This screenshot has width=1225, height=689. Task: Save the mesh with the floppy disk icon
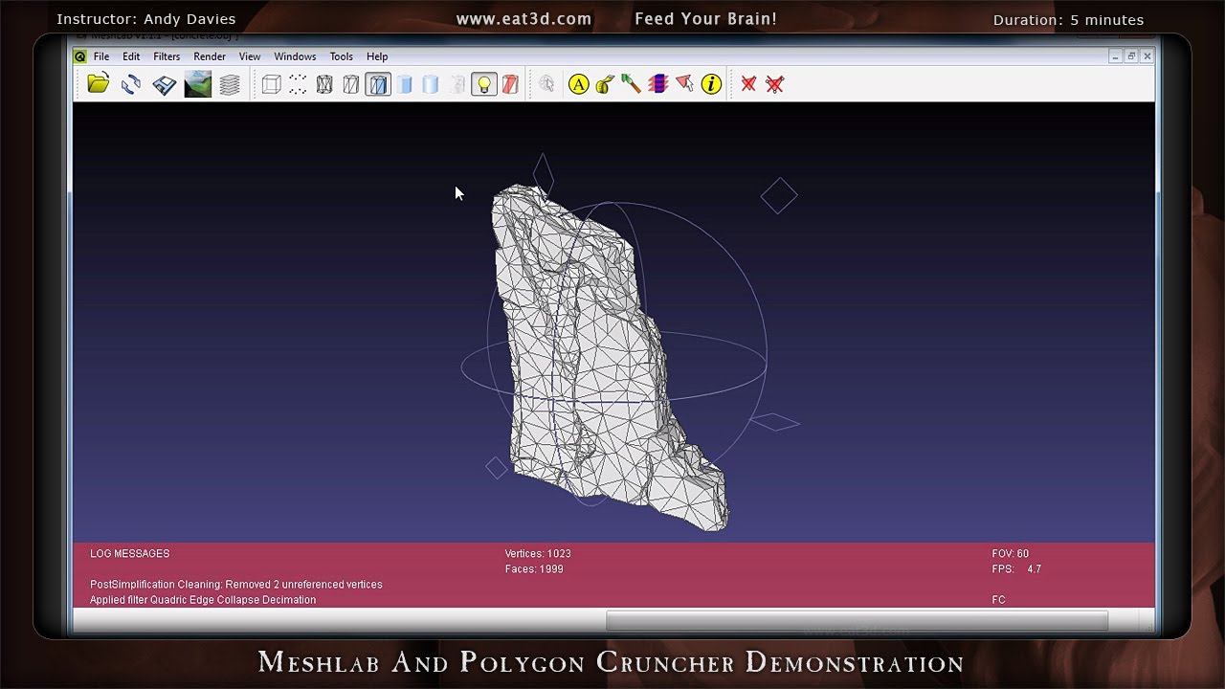164,84
